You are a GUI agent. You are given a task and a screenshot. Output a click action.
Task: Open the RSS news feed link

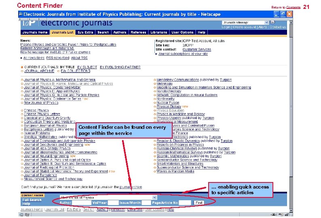58,58
